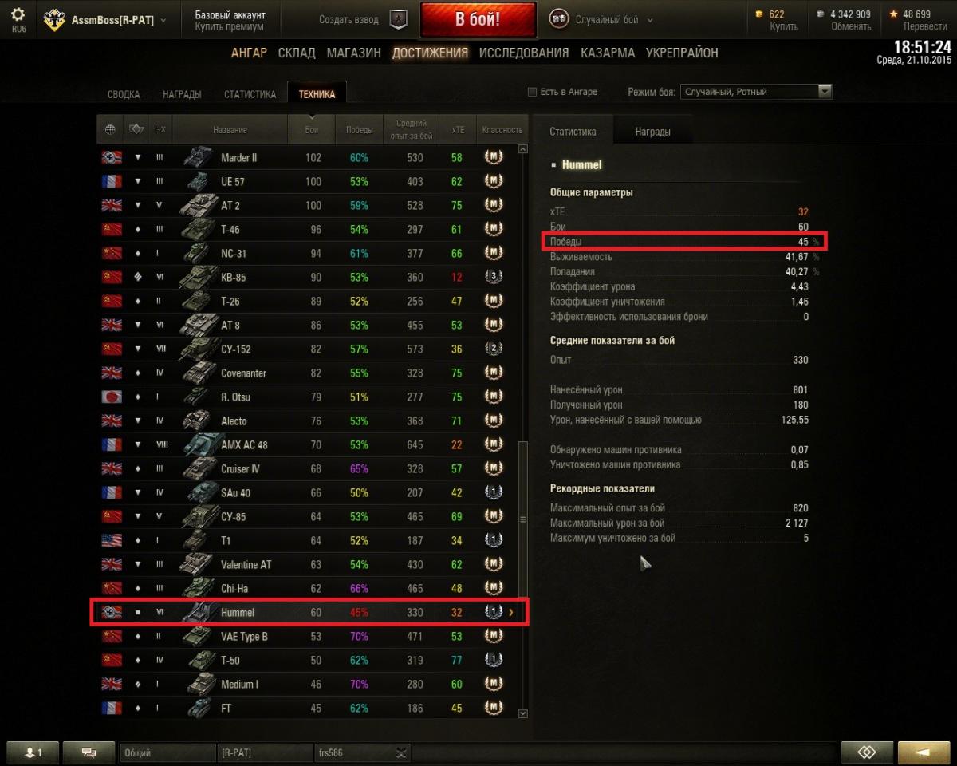Sort vehicles by type icon column

click(x=136, y=129)
